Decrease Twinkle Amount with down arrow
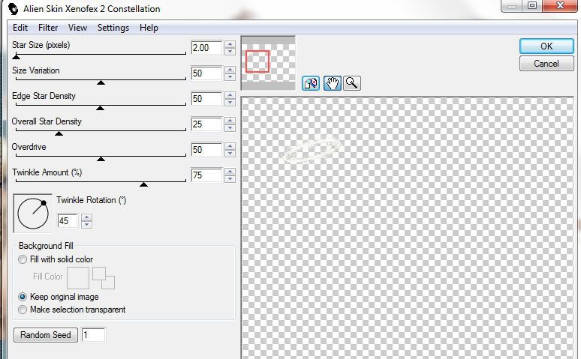 click(x=230, y=179)
